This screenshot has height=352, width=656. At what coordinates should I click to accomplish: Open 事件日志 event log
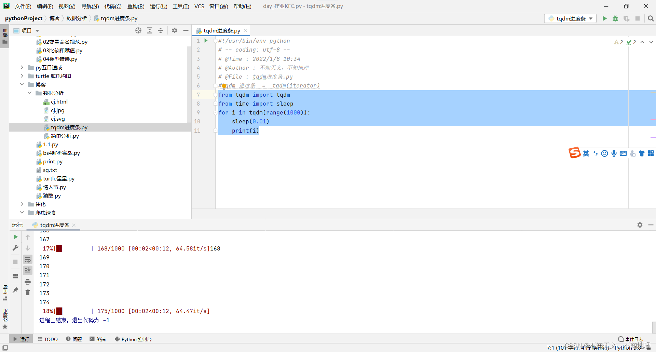click(x=631, y=339)
